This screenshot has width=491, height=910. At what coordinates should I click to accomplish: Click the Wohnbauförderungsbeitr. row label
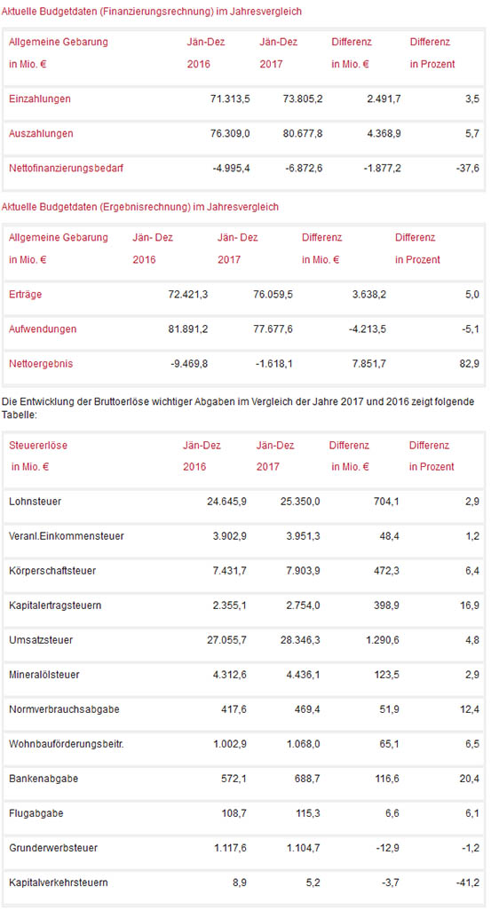67,745
